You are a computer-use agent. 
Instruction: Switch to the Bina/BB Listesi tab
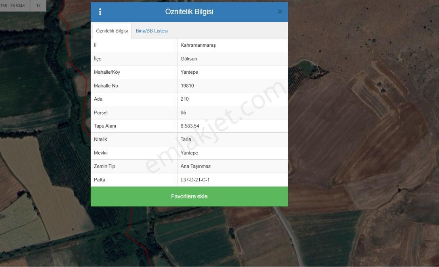152,31
